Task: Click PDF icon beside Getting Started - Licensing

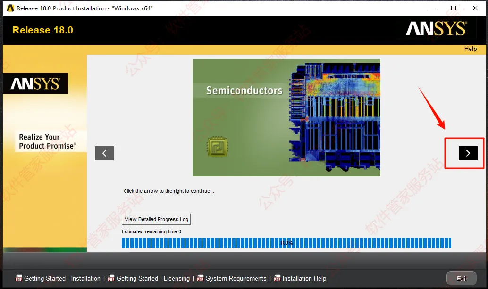Action: click(111, 278)
